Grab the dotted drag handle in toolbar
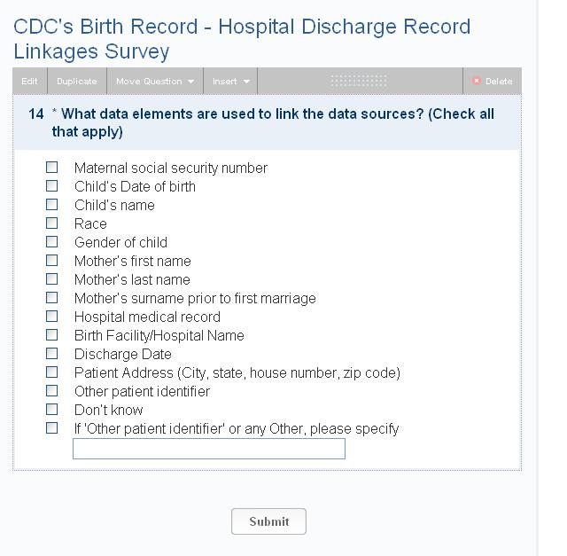The height and width of the screenshot is (556, 567). click(359, 81)
